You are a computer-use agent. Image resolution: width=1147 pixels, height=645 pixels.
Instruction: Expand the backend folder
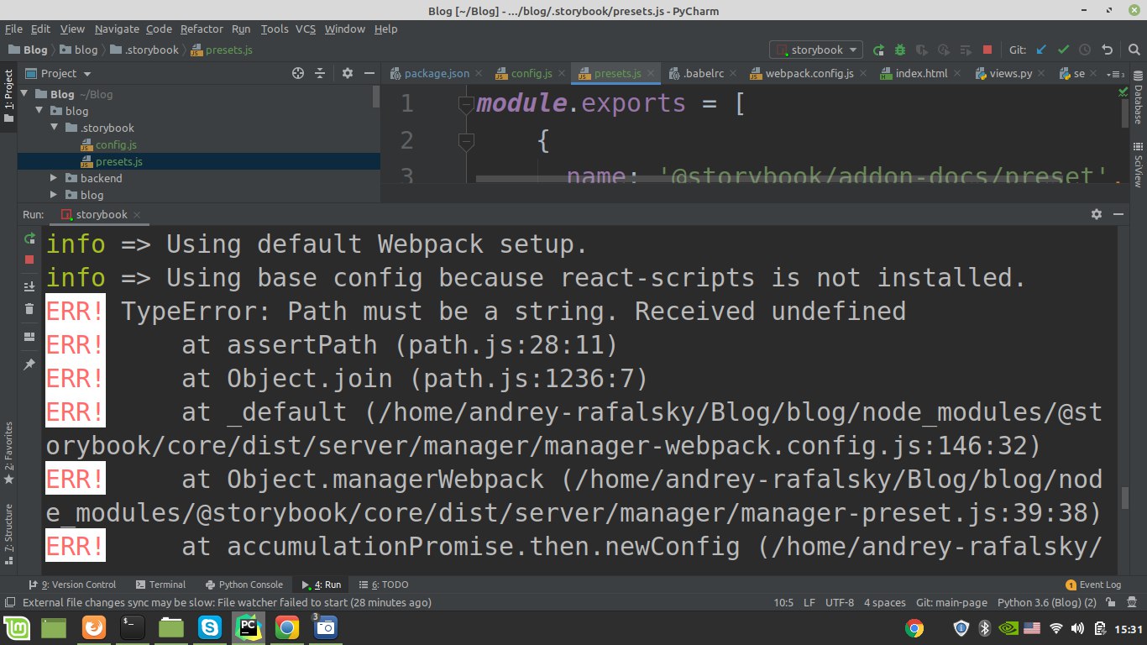(x=54, y=178)
